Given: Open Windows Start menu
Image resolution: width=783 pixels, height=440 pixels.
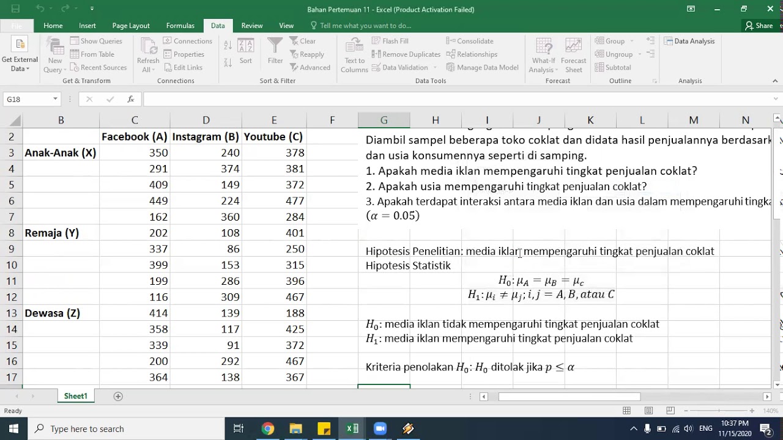Looking at the screenshot, I should coord(14,428).
